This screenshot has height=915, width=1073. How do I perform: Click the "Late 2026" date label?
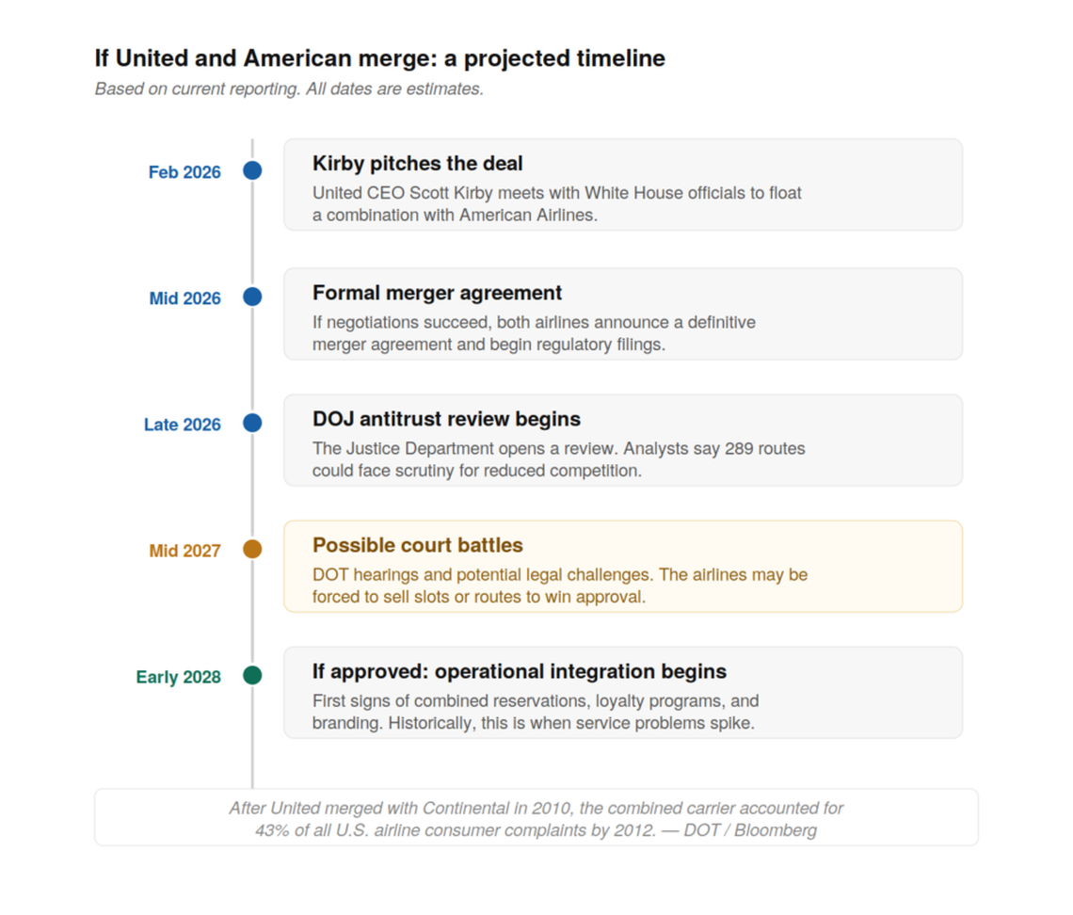point(183,425)
